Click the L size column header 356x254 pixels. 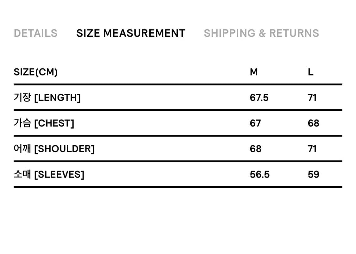coord(310,72)
